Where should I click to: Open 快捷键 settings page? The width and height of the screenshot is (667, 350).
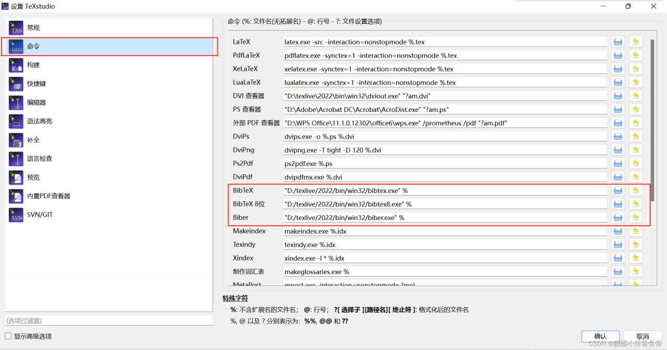point(109,84)
